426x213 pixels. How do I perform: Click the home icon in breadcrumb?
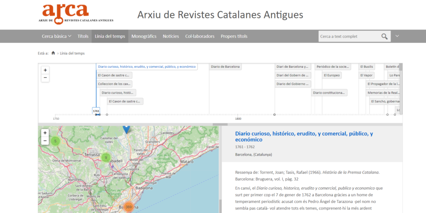coord(53,53)
